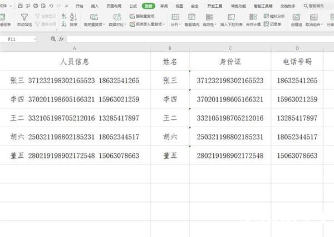Sort descending with the Z-A icon
This screenshot has width=334, height=237.
point(65,24)
